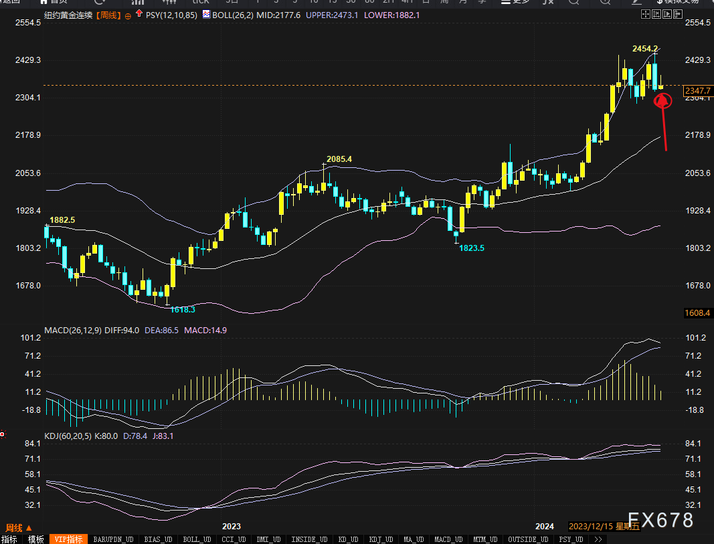Viewport: 714px width, 544px height.
Task: Click the 2454.2 high price marker
Action: [645, 49]
